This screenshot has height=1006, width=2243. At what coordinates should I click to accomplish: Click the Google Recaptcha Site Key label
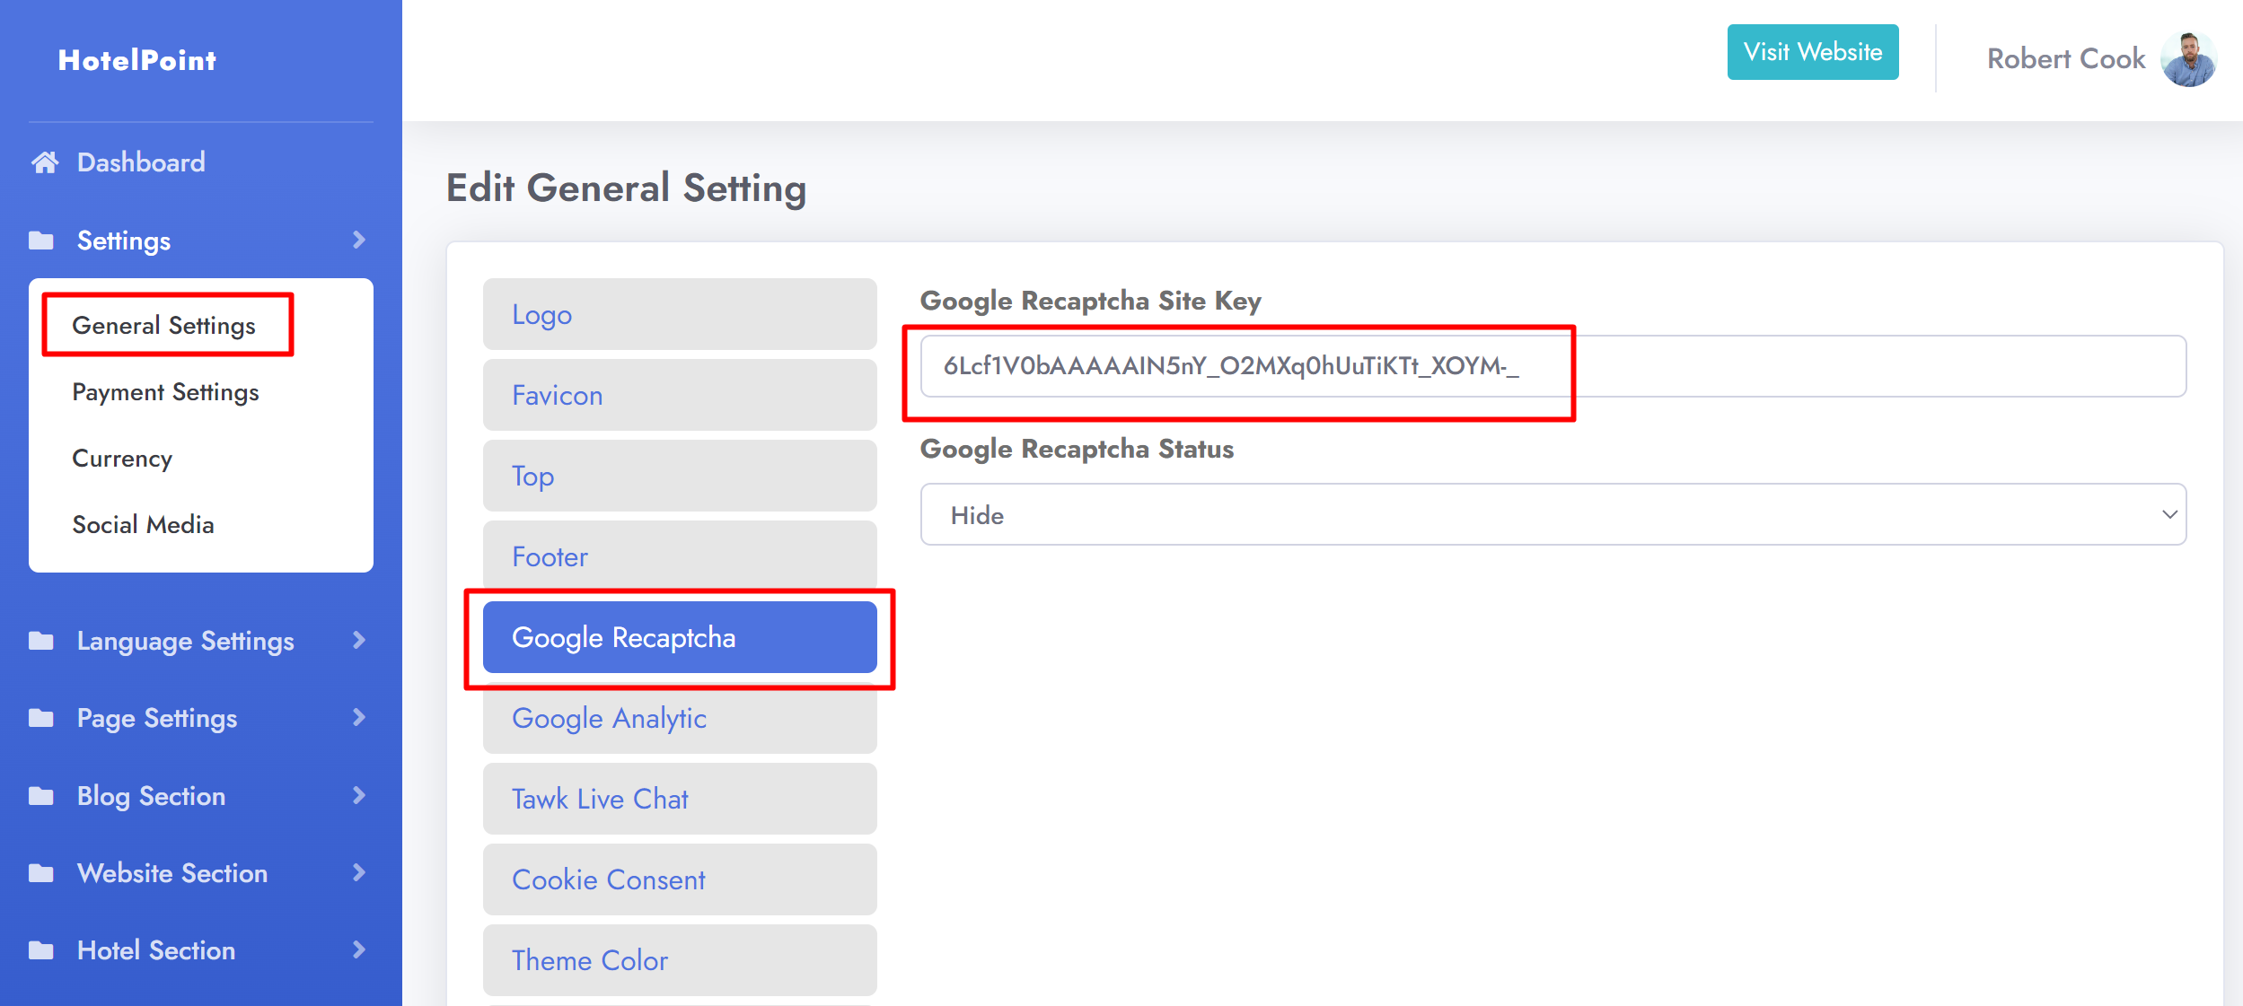tap(1091, 301)
